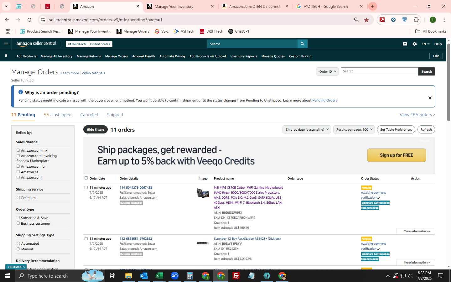Open the browser tab search dropdown

click(6, 6)
